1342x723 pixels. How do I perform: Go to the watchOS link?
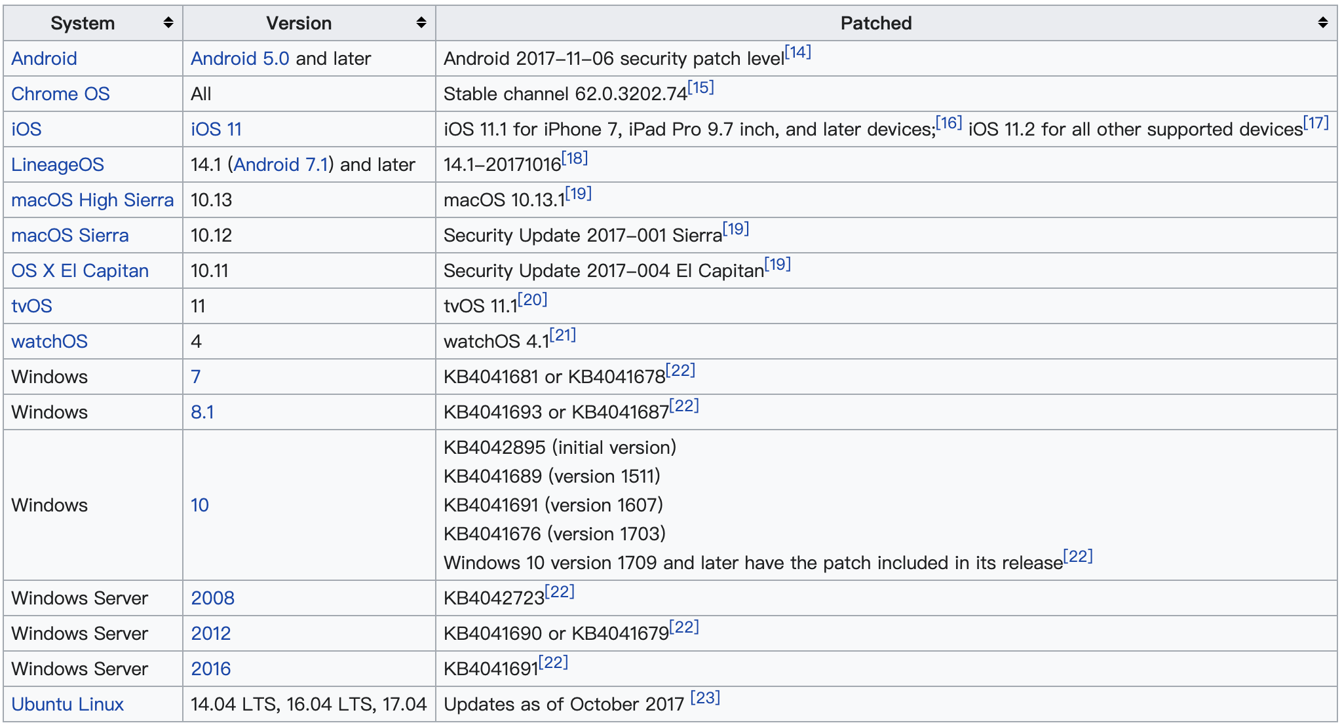(49, 341)
